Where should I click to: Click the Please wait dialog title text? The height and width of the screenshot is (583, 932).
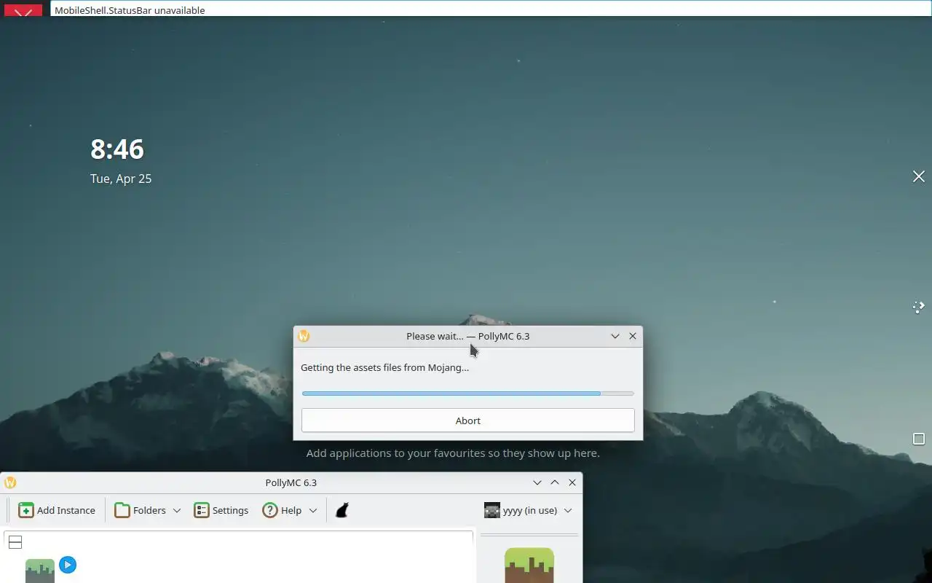click(467, 336)
